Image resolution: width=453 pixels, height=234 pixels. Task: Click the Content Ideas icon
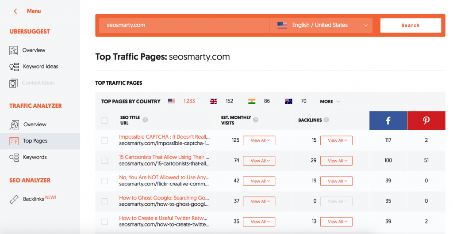[14, 83]
